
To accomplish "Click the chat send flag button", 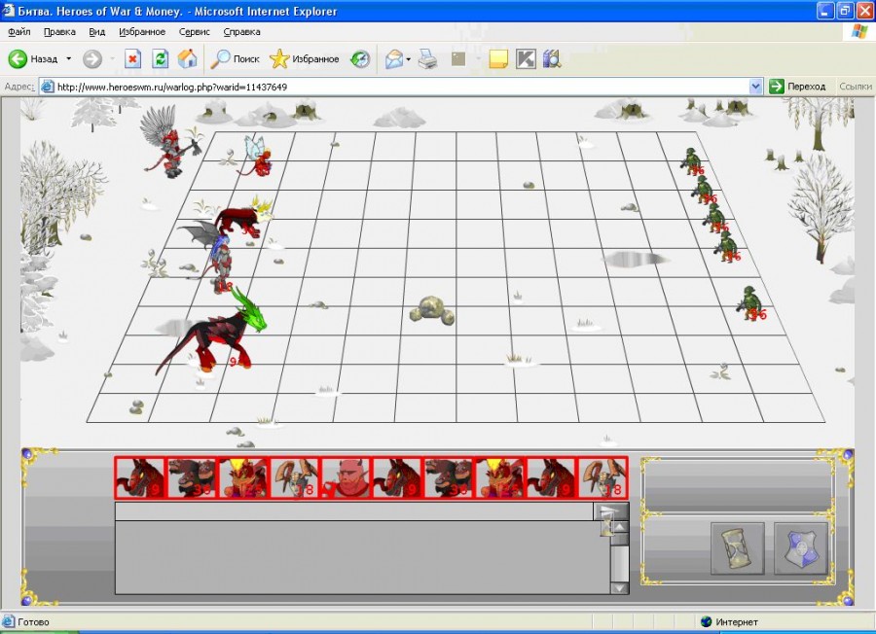I will 610,511.
